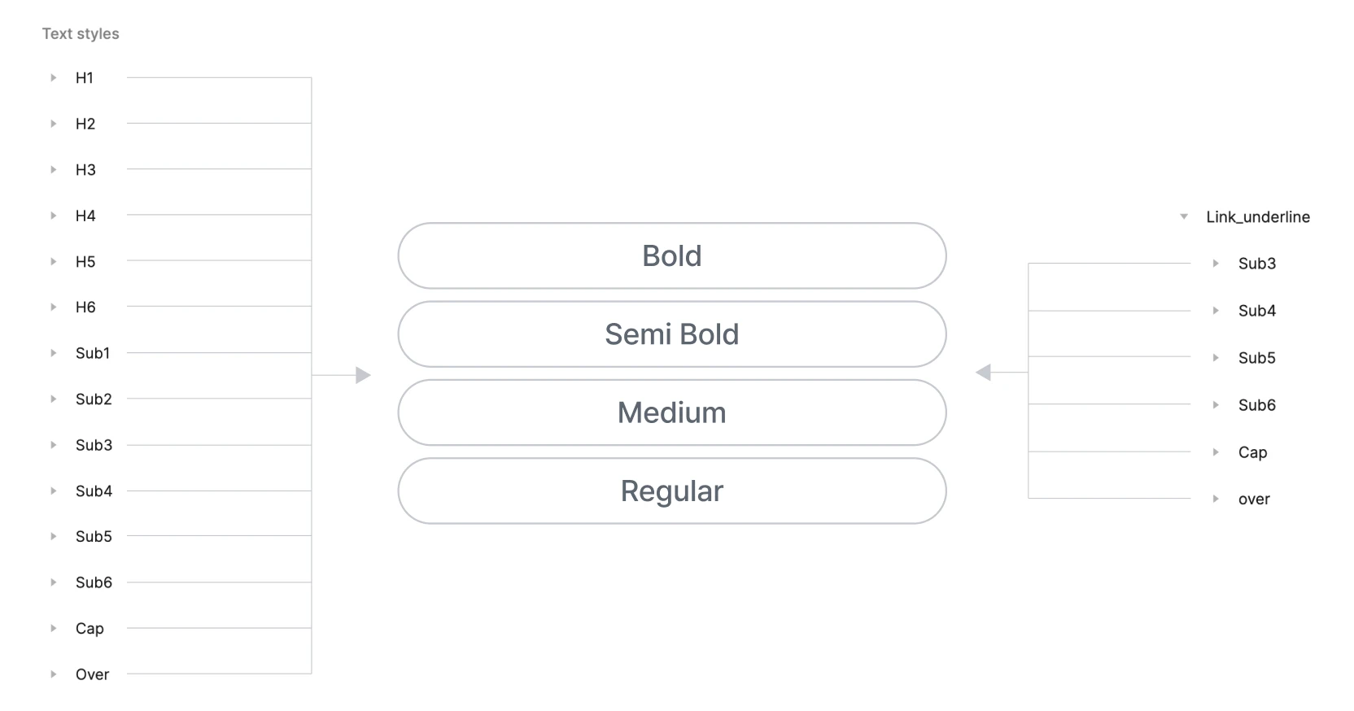1354x711 pixels.
Task: Select Sub5 label under Link_underline
Action: pyautogui.click(x=1257, y=358)
